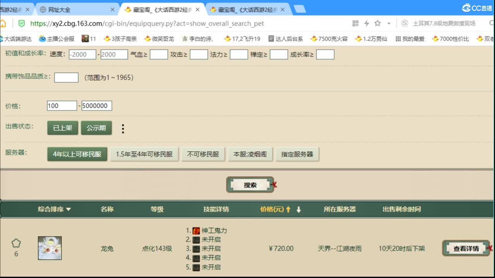495x278 pixels.
Task: Click the 攻击≥ input box
Action: tap(199, 54)
